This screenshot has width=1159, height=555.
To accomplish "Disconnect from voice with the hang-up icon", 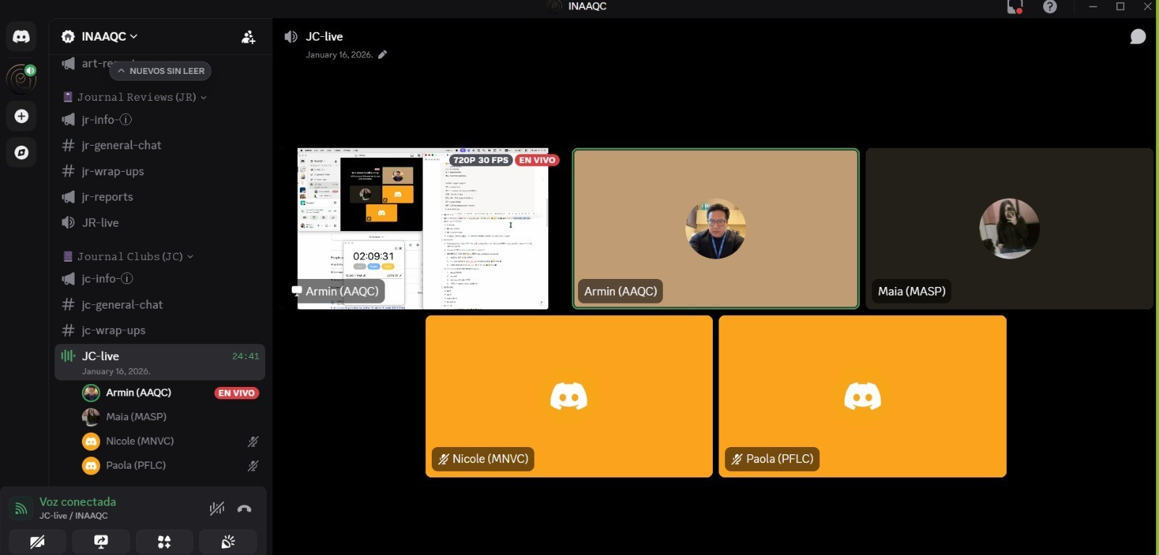I will point(244,509).
